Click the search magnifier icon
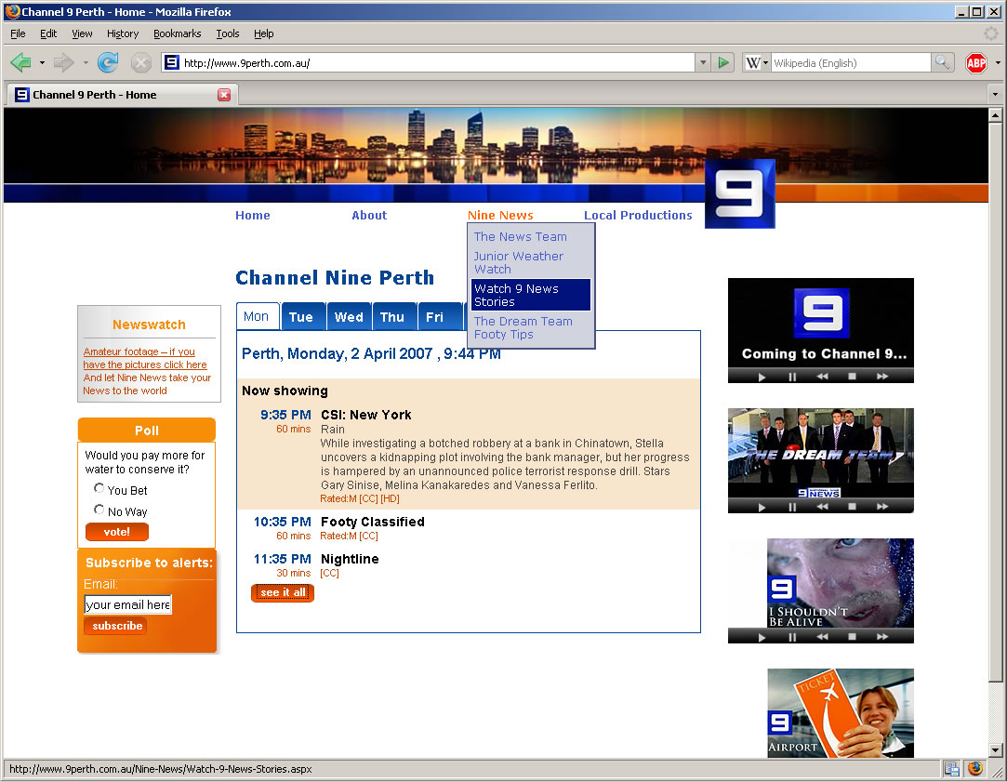Screen dimensions: 1007x782 tap(943, 62)
